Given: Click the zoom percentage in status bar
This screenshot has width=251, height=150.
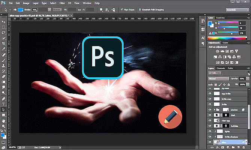Looking at the screenshot, I should click(x=12, y=147).
